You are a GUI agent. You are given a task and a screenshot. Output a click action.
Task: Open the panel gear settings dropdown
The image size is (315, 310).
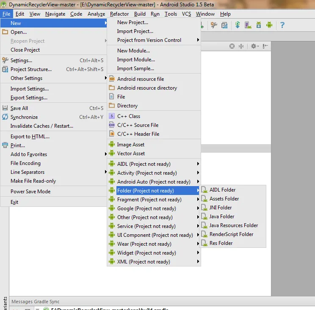tap(255, 46)
